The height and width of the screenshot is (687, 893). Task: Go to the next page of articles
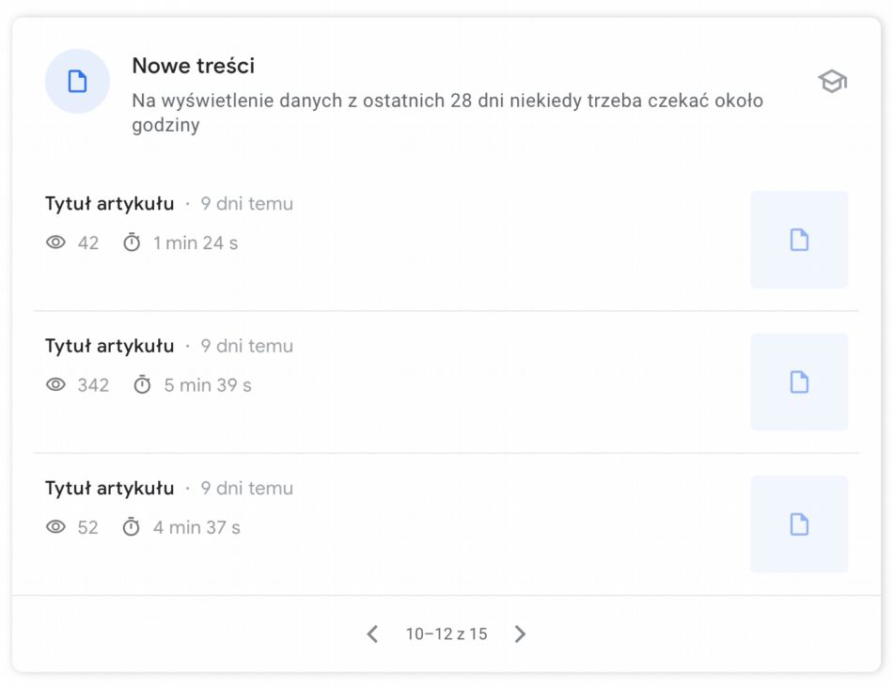pyautogui.click(x=521, y=634)
